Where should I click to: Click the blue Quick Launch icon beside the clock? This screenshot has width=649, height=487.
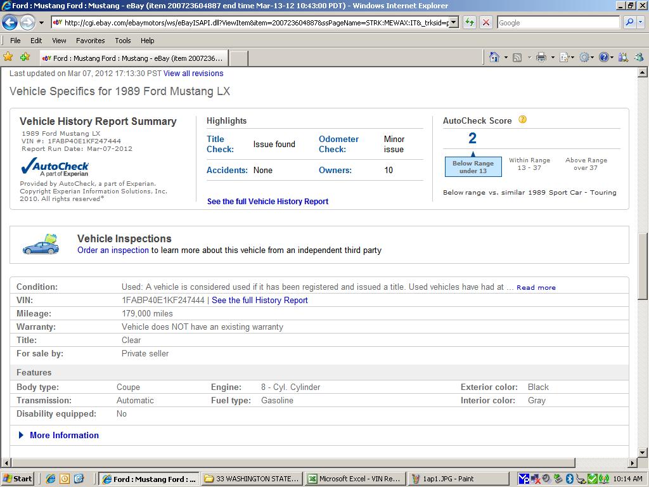tap(79, 479)
